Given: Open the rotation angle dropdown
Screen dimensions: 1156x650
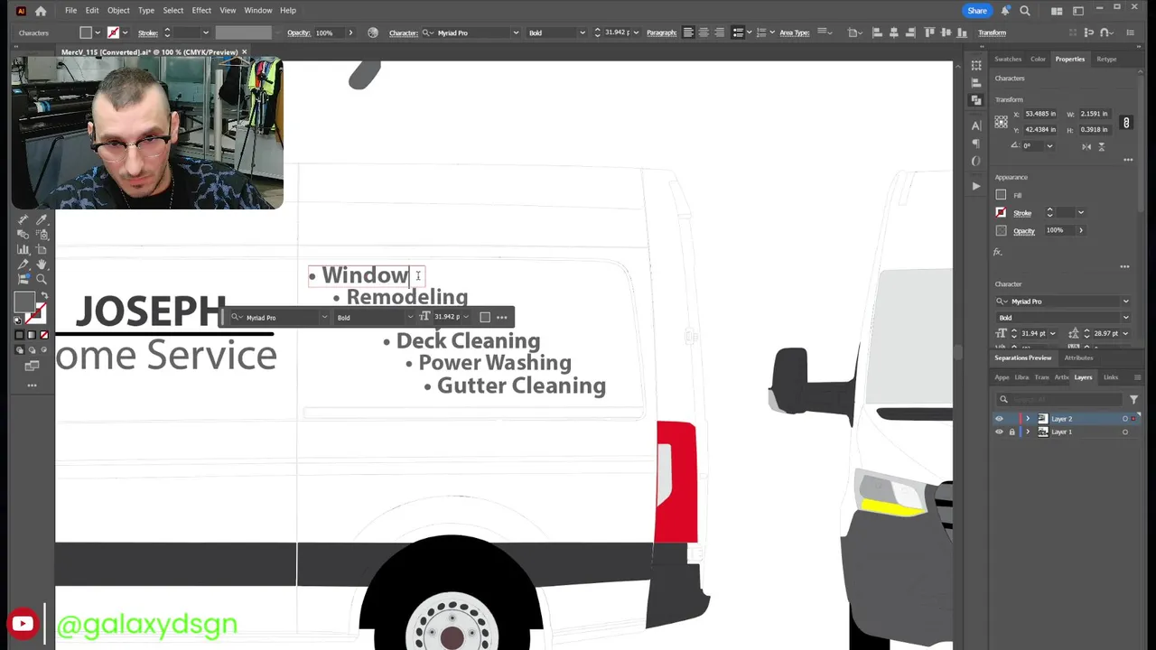Looking at the screenshot, I should [1049, 146].
